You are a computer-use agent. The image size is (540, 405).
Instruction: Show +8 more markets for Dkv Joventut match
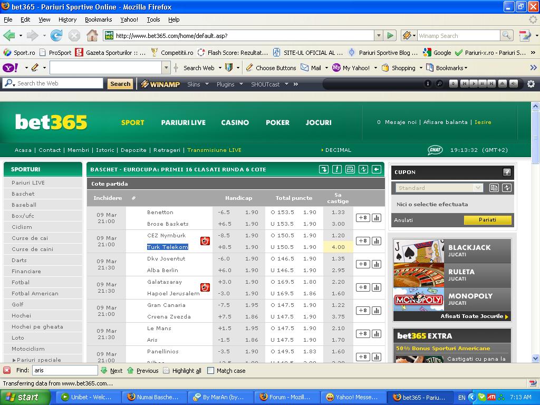click(x=363, y=264)
